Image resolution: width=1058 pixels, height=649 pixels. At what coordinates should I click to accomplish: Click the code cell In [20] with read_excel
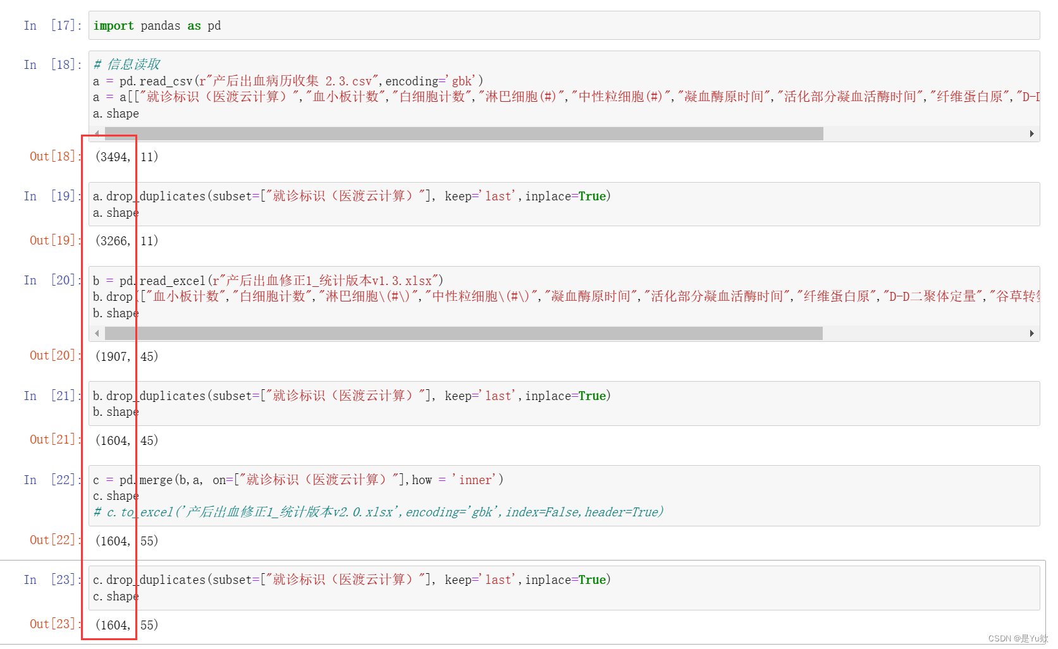tap(564, 304)
